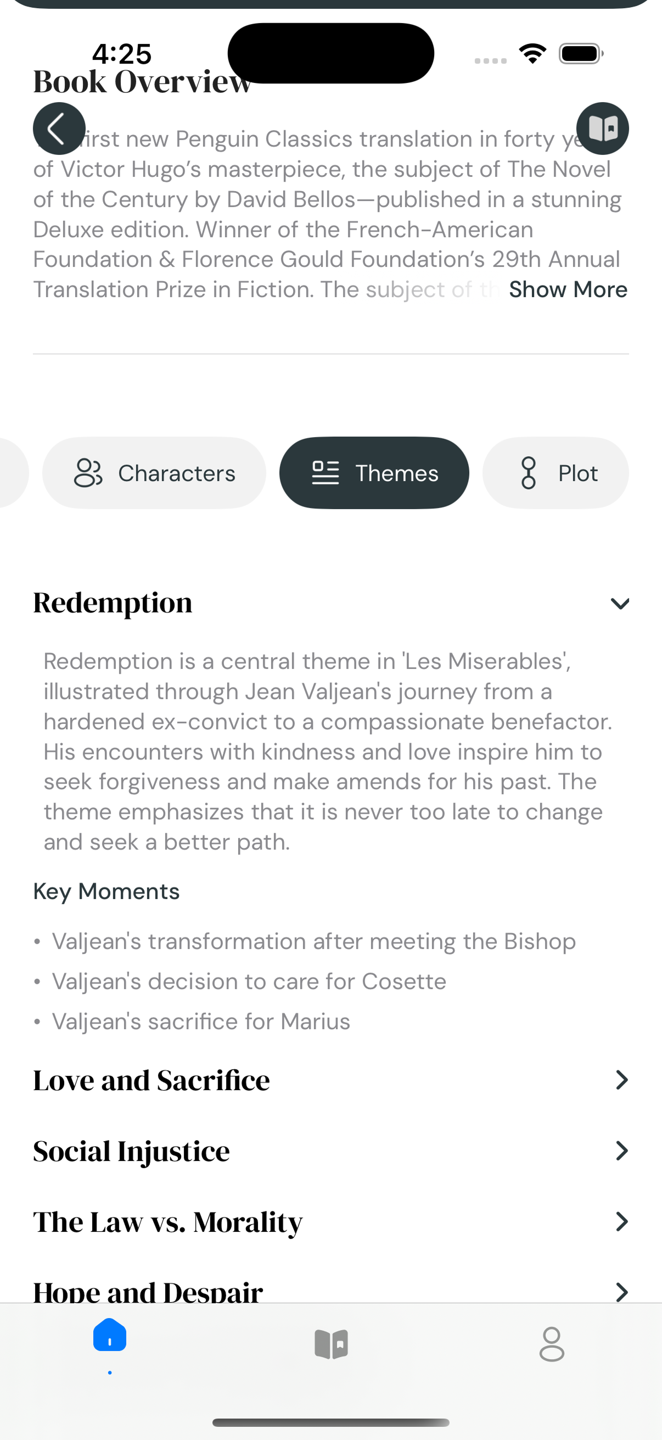Expand the Hope and Despair theme
The image size is (662, 1440).
tap(621, 1291)
